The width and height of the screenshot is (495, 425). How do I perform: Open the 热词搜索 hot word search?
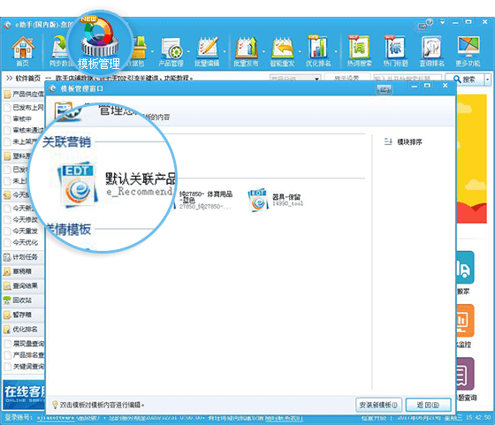360,51
